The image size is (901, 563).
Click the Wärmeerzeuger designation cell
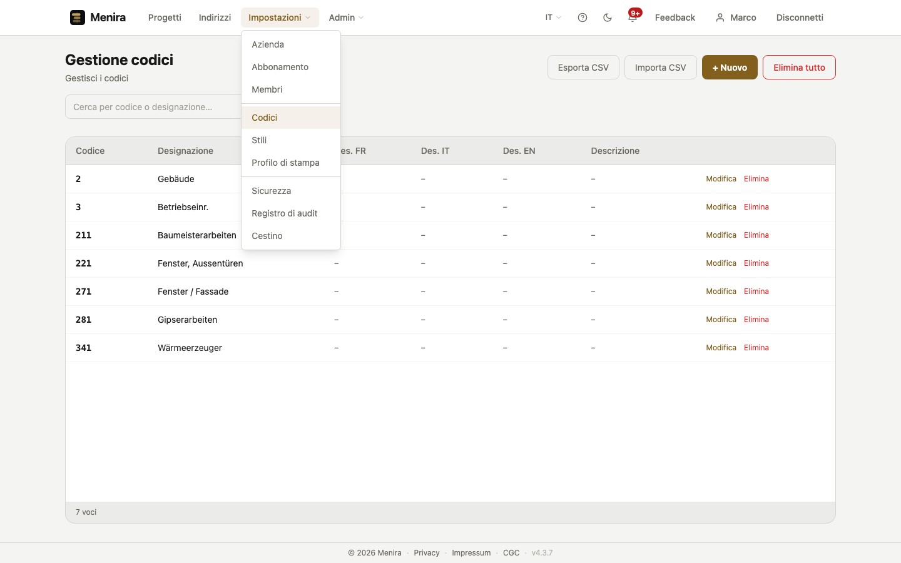click(190, 348)
